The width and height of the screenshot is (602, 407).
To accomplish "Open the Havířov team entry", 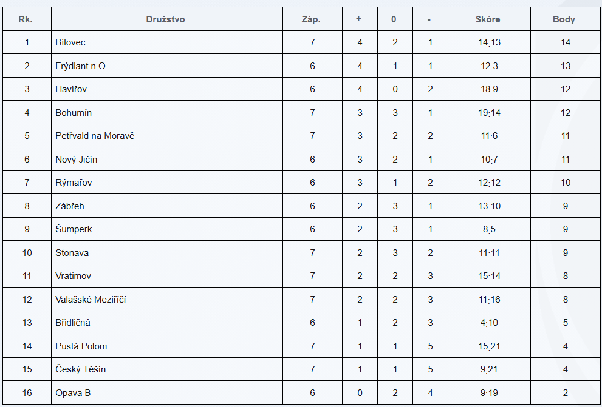I will tap(71, 89).
